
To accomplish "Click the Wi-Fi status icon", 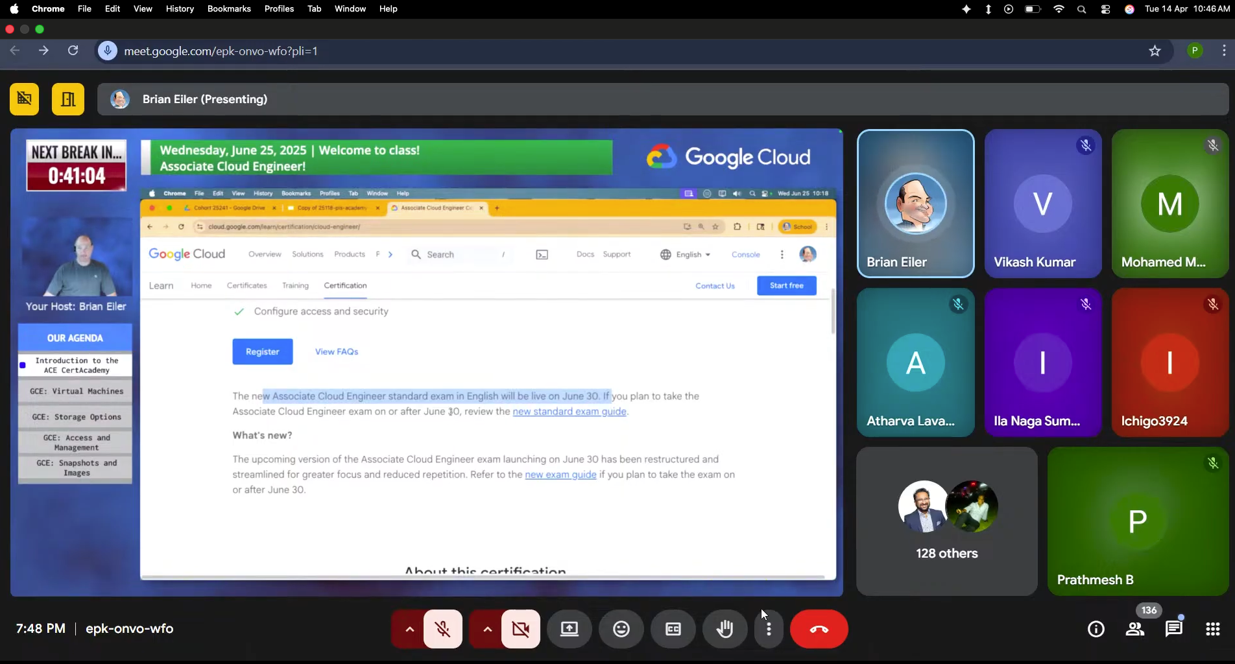I will (x=1059, y=9).
